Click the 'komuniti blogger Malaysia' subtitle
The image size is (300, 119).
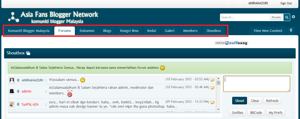(x=57, y=21)
